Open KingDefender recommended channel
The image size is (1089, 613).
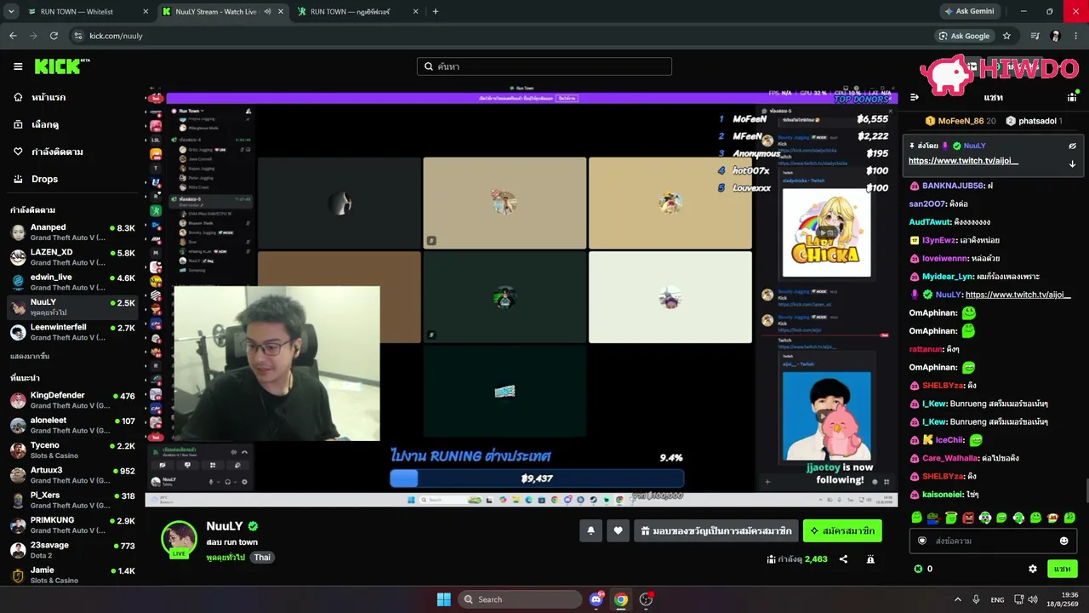(72, 400)
